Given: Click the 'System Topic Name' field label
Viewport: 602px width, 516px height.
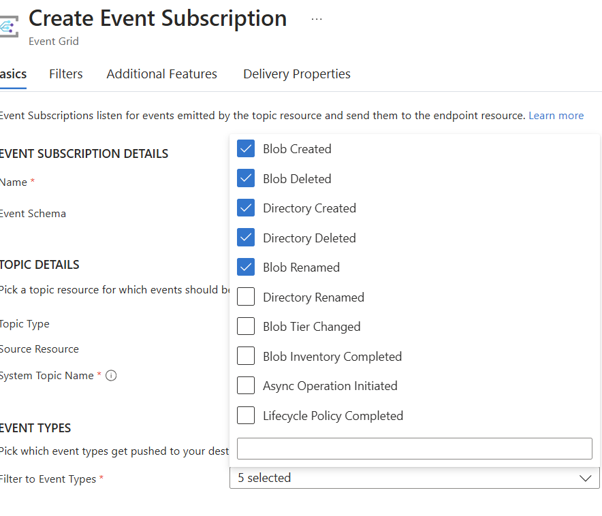Looking at the screenshot, I should [46, 376].
